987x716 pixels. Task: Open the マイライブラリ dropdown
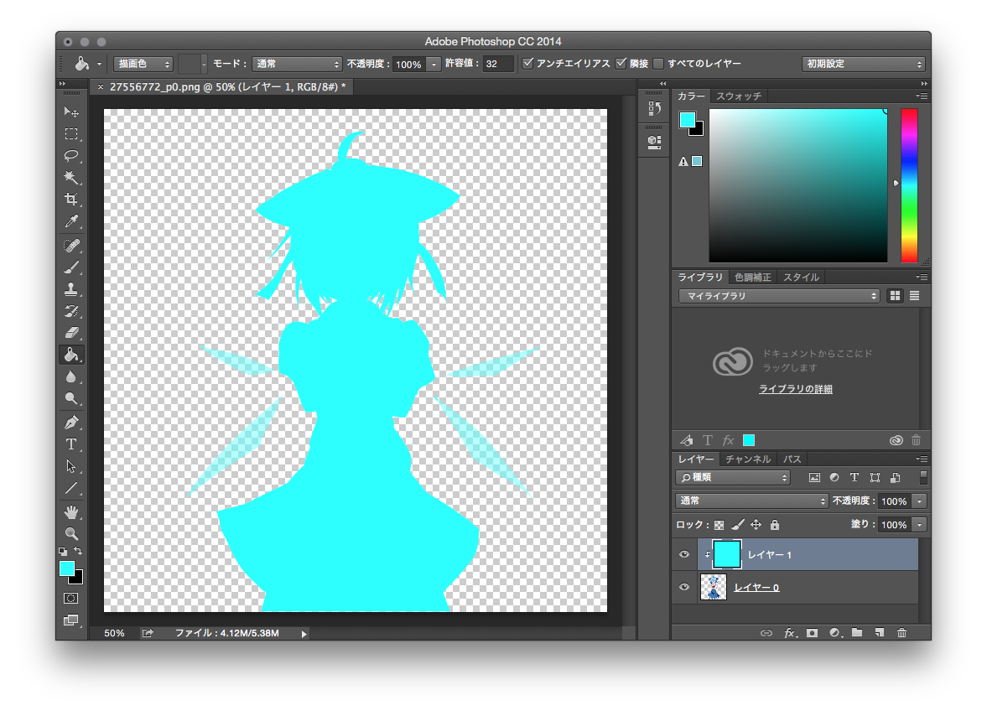pos(779,296)
